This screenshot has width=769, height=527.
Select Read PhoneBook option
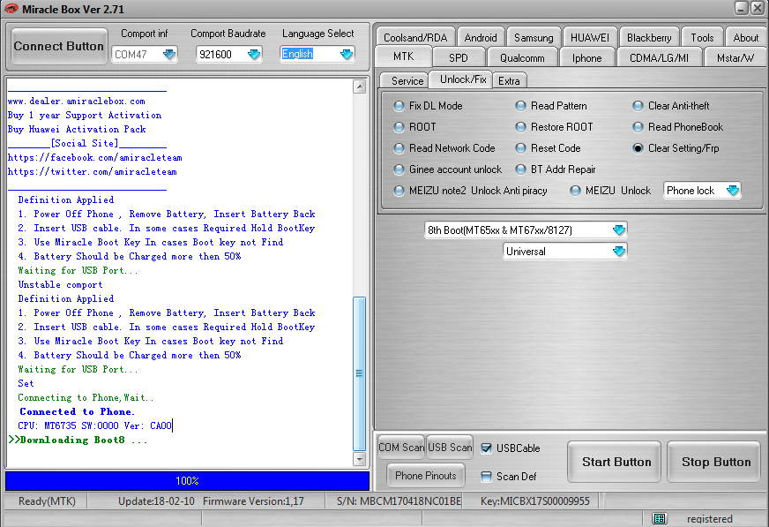(x=638, y=127)
